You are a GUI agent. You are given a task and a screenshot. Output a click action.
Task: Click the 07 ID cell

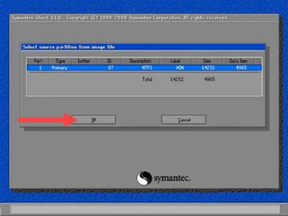coord(111,68)
